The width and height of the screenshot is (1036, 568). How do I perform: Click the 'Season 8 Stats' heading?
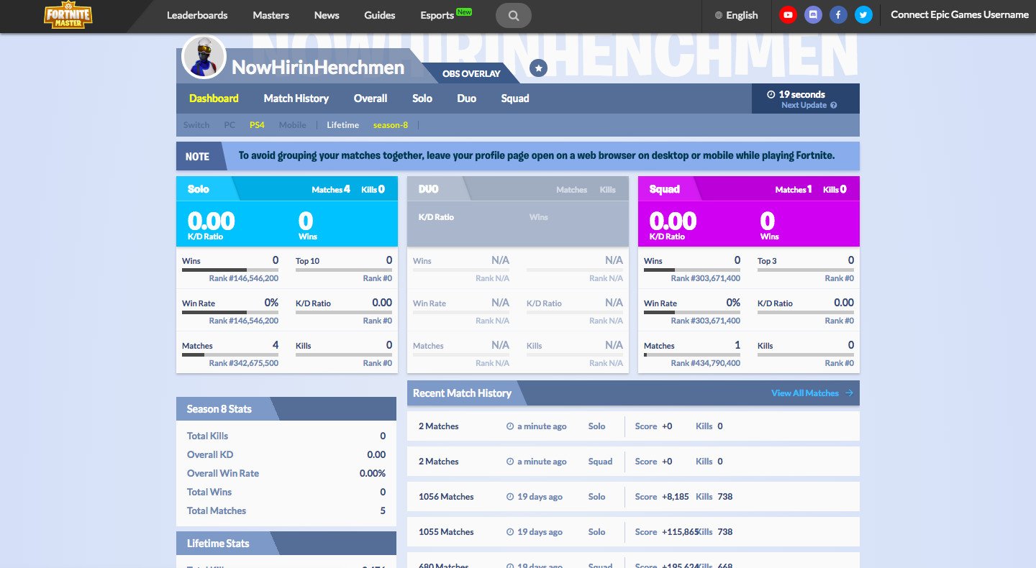click(219, 409)
